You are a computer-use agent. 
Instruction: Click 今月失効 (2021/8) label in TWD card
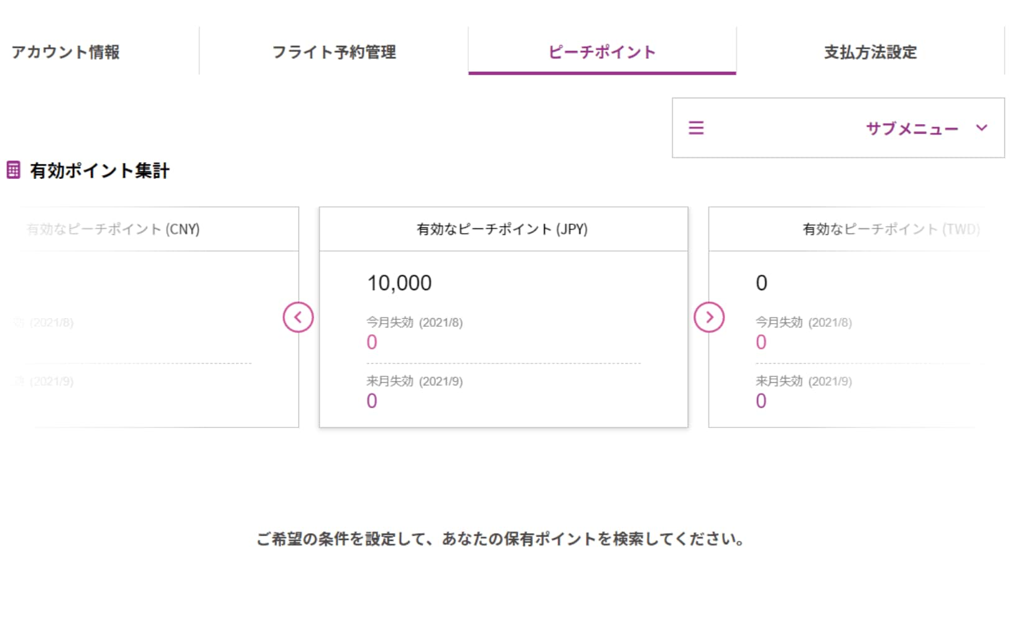804,322
